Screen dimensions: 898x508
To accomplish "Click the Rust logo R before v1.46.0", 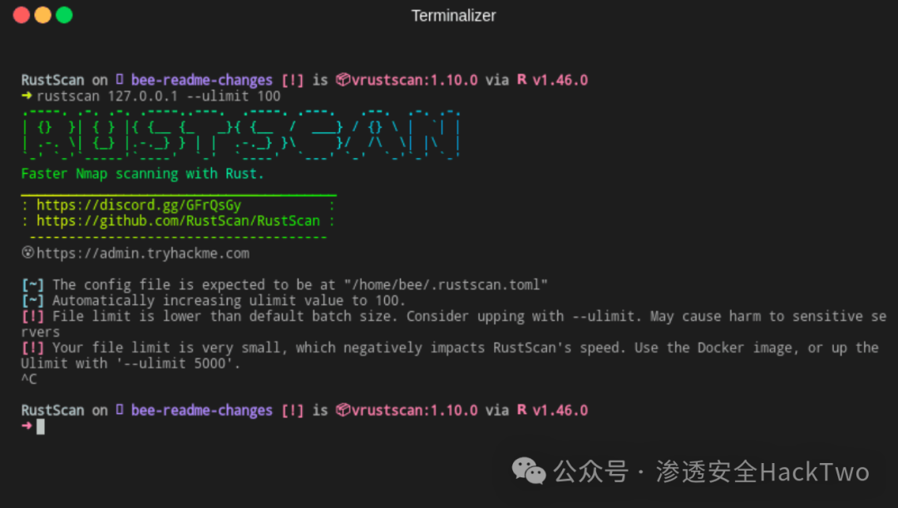I will click(x=521, y=80).
